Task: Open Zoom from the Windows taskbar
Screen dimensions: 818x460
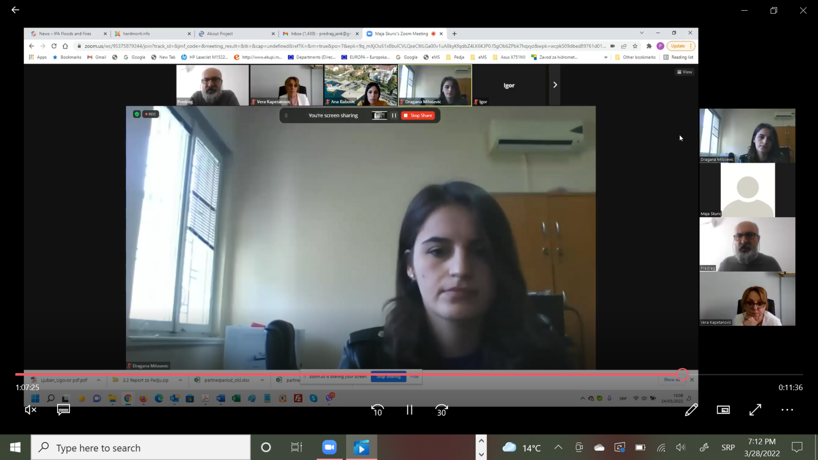Action: tap(329, 447)
